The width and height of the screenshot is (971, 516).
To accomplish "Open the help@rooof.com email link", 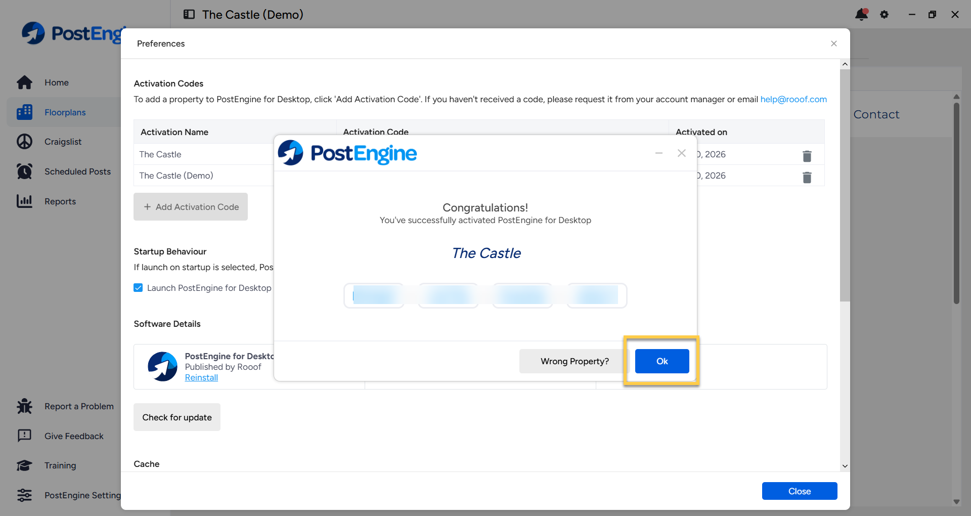I will click(793, 100).
